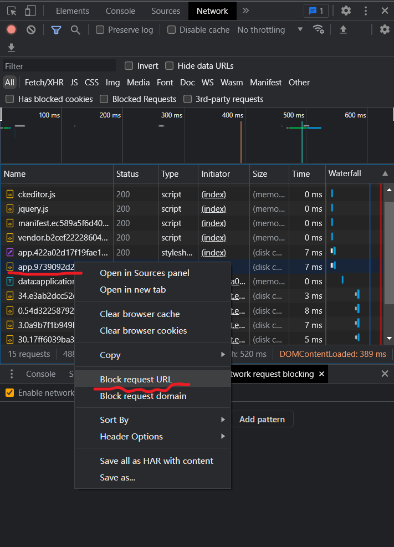Click the export HAR download icon
This screenshot has width=394, height=547.
pyautogui.click(x=11, y=48)
